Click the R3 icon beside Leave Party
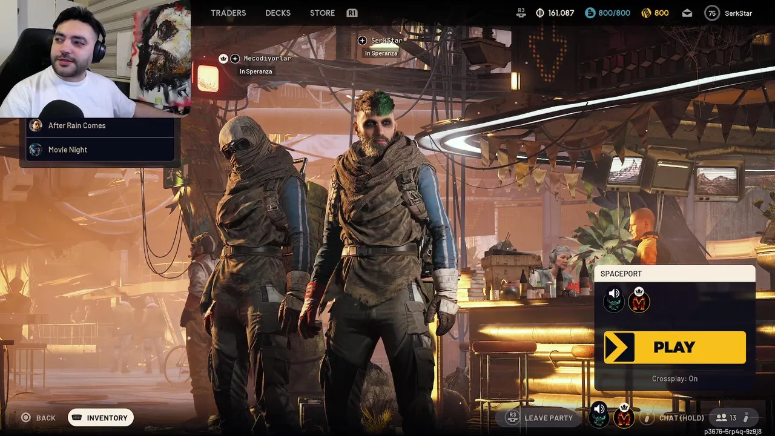The height and width of the screenshot is (436, 775). (x=513, y=417)
